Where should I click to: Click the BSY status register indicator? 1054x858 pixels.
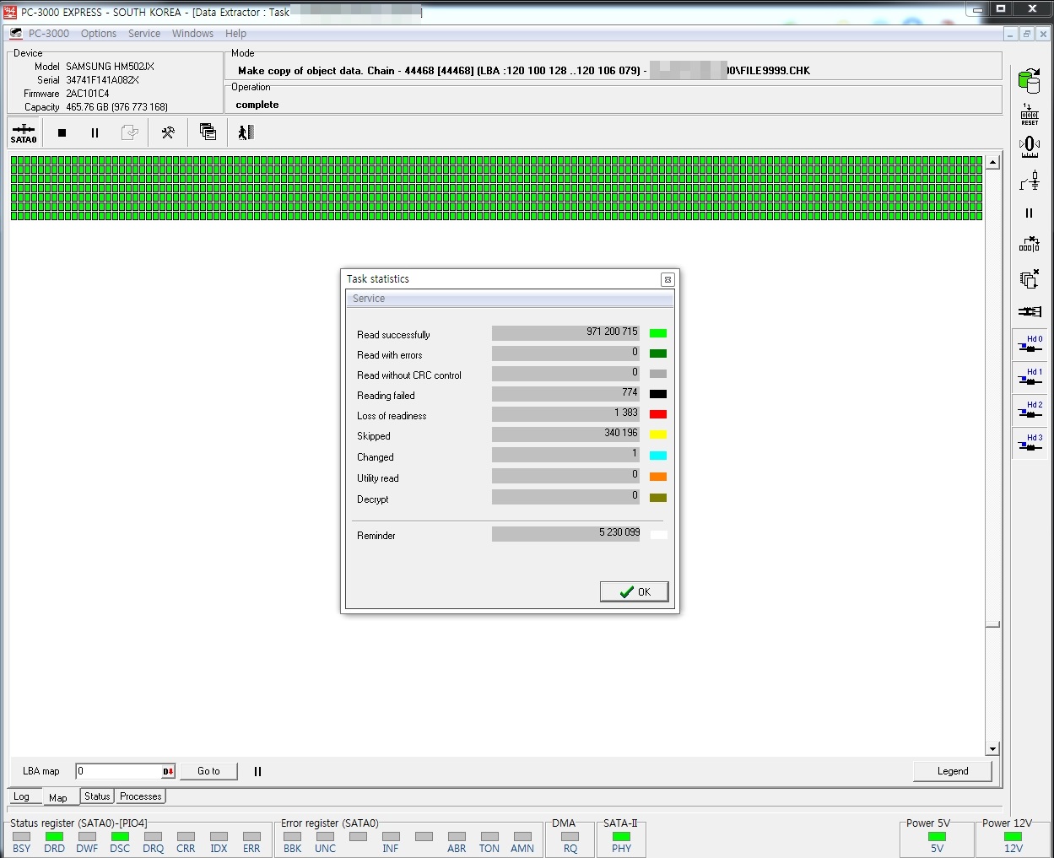point(21,837)
